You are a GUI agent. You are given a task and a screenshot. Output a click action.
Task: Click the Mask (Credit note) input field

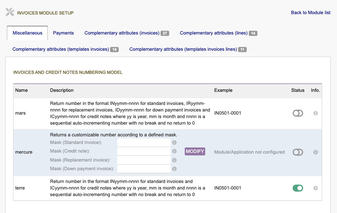click(x=144, y=151)
